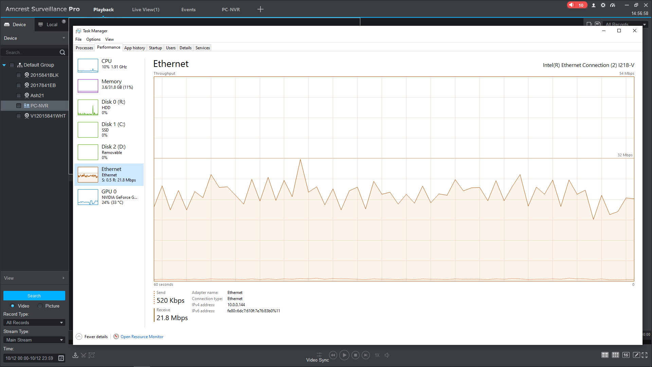The height and width of the screenshot is (367, 652).
Task: Start playback with the play button
Action: point(344,355)
